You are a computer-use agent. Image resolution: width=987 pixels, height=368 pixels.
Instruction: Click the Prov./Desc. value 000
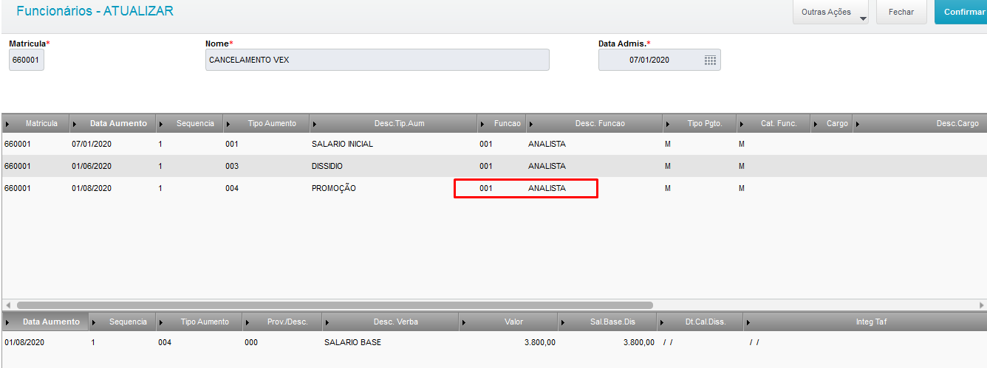tap(251, 342)
